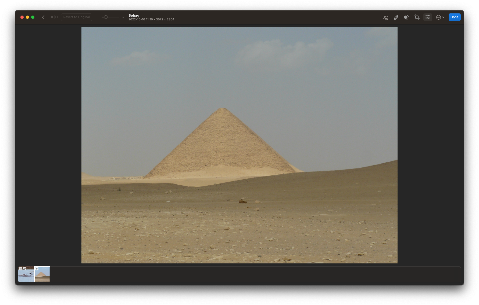
Task: Click the Done button
Action: pyautogui.click(x=455, y=17)
